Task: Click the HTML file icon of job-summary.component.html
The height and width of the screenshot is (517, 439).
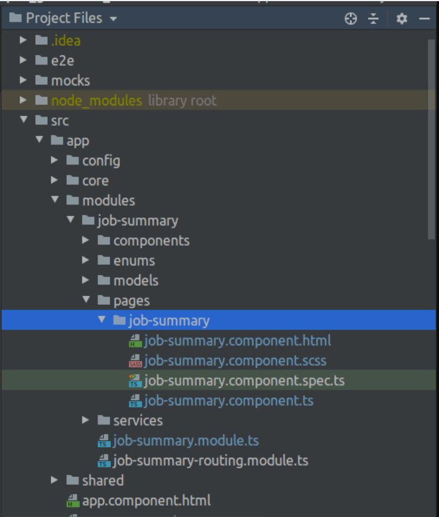Action: [x=135, y=341]
